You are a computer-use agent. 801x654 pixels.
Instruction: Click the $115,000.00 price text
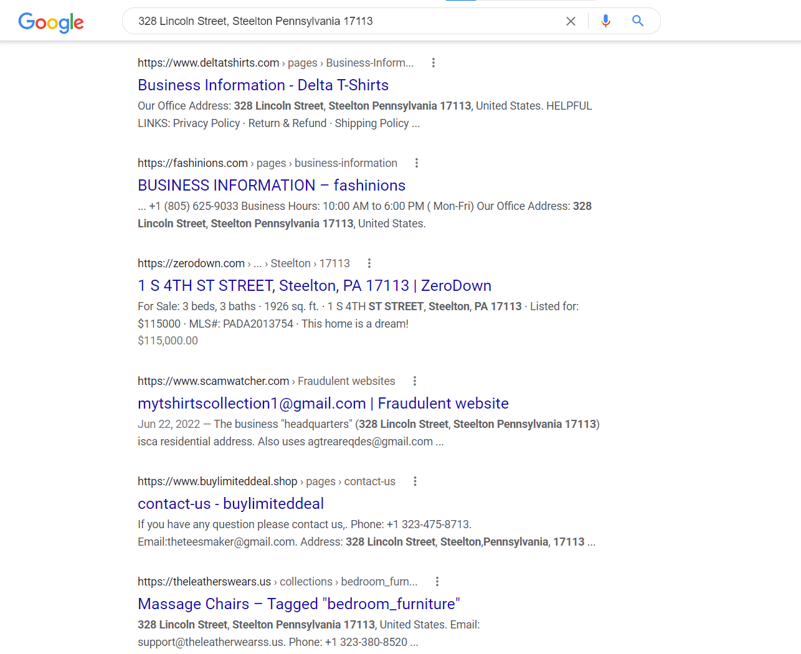click(x=168, y=341)
